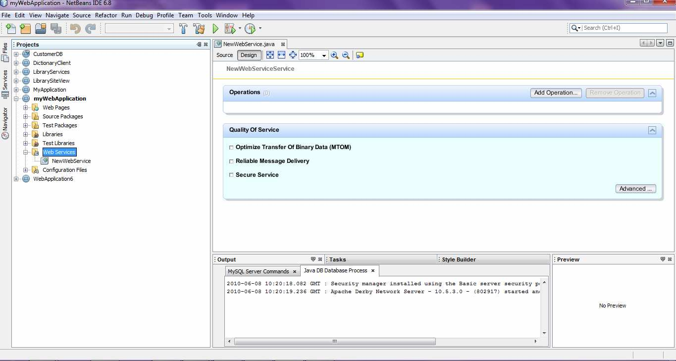
Task: Enable Optimize Transfer Of Binary Data (MTOM)
Action: tap(231, 148)
